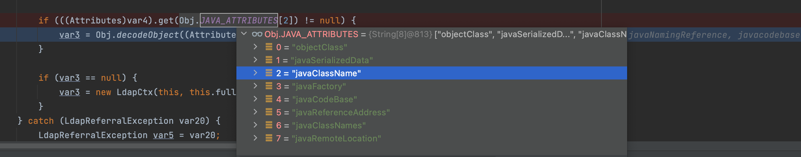Click the element icon next to "javaReferenceAddress"

(269, 112)
